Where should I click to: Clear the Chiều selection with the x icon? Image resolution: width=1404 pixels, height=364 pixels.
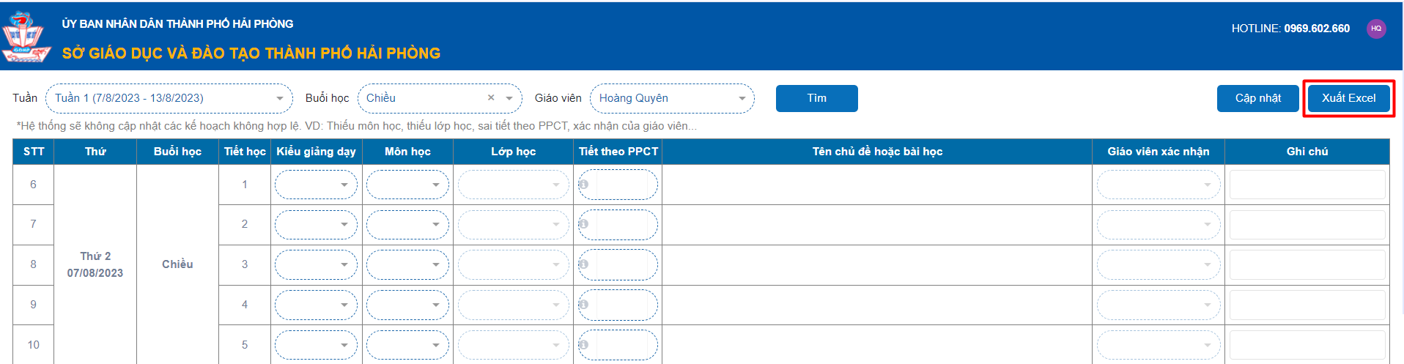click(x=491, y=98)
